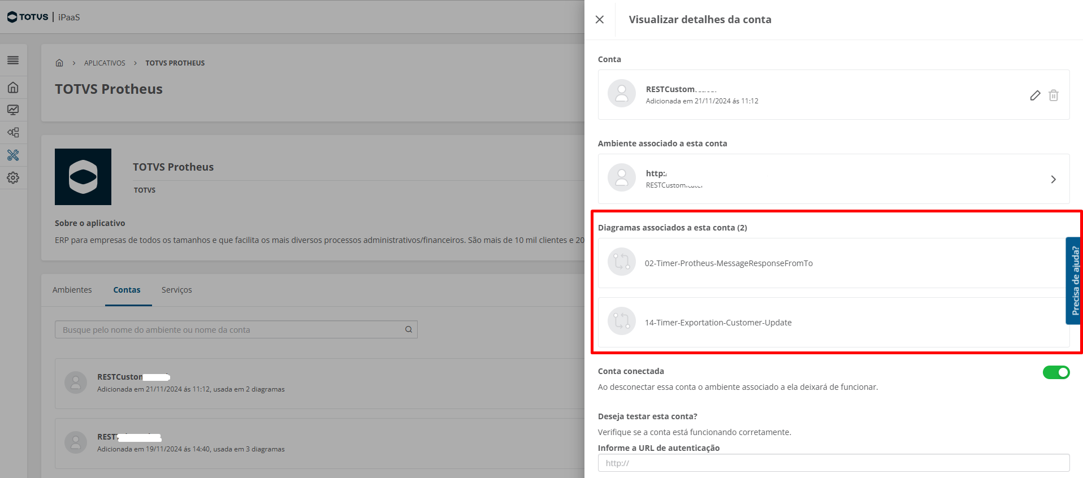The height and width of the screenshot is (478, 1083).
Task: Open diagram 14-Timer-Exportation-Customer-Update
Action: (834, 322)
